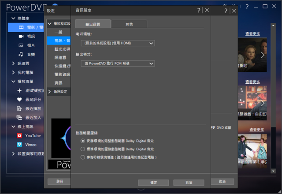282x194 pixels.
Task: Select 安靜環境的完整動態範圍 Dolby Digital radio button
Action: point(82,141)
